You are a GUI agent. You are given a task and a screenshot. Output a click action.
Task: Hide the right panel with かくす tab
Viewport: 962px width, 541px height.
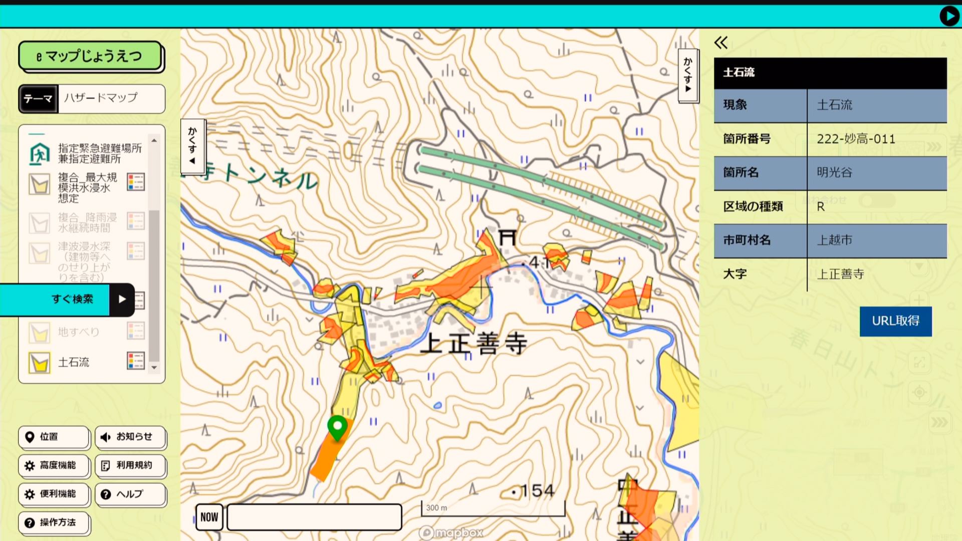(688, 75)
